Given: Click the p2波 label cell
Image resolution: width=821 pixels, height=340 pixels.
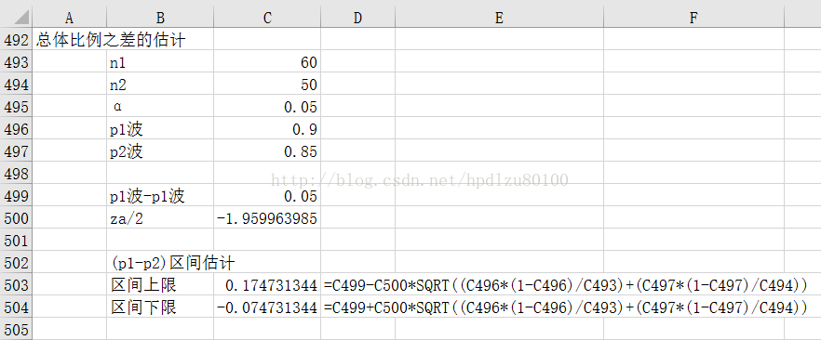Looking at the screenshot, I should coord(160,151).
